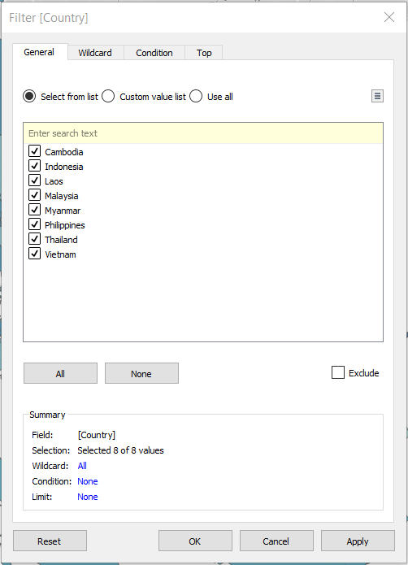Open the list options menu icon
This screenshot has width=408, height=565.
[377, 96]
